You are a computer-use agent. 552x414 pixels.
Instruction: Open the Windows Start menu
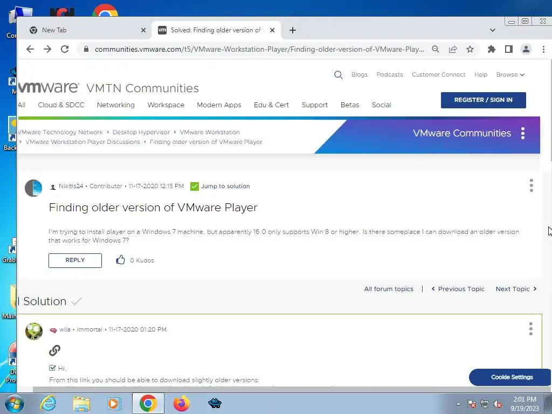[x=13, y=403]
